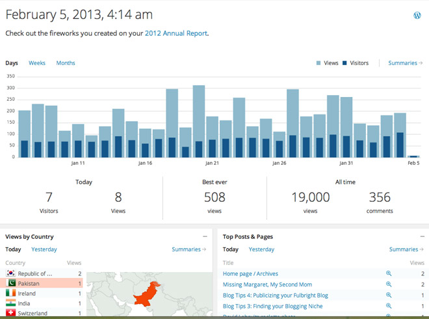
Task: Select Days chart view
Action: [12, 63]
